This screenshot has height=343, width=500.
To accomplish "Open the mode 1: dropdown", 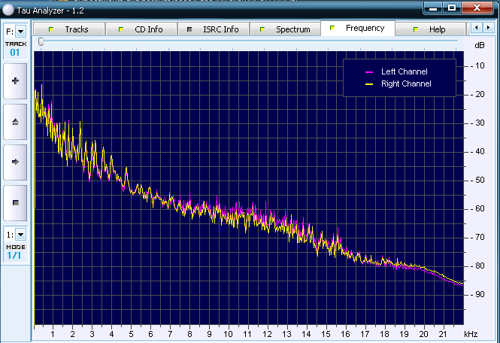I will (x=21, y=235).
